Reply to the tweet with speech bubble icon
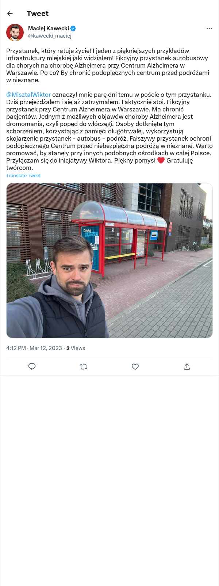The height and width of the screenshot is (586, 219). (32, 366)
